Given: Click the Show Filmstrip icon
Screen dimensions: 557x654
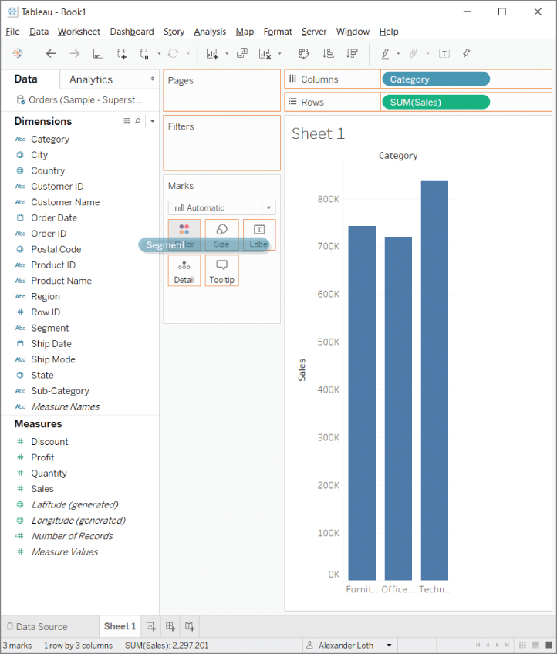Looking at the screenshot, I should [535, 645].
